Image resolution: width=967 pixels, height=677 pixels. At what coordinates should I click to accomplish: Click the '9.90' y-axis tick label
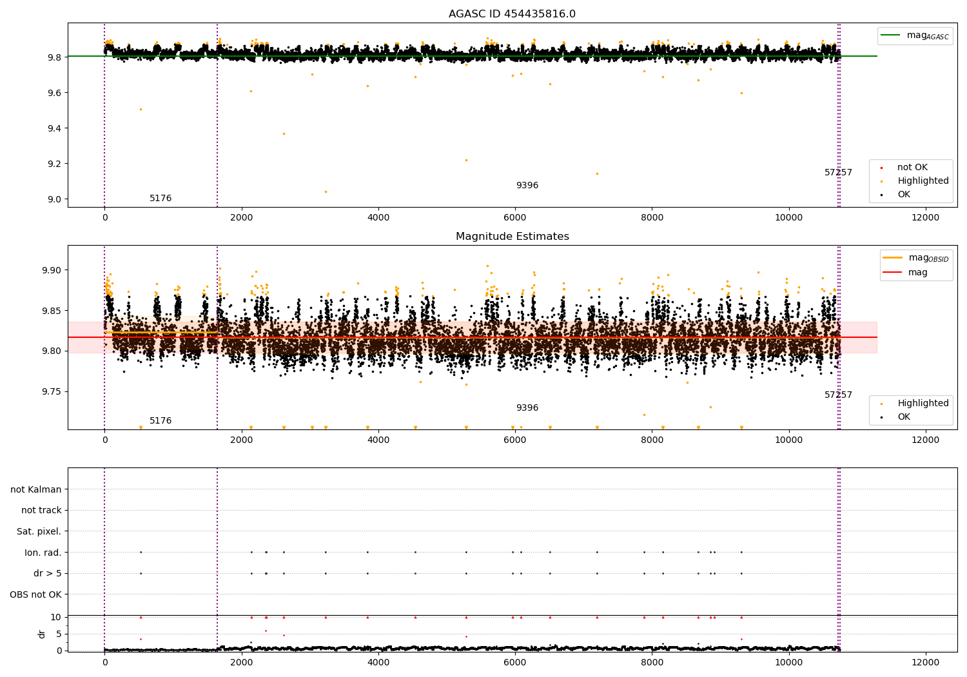tap(52, 270)
